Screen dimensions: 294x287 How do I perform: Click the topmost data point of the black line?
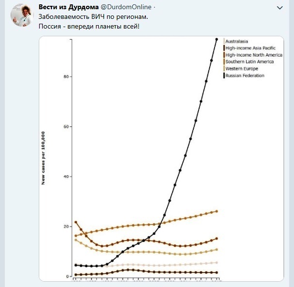pos(217,39)
